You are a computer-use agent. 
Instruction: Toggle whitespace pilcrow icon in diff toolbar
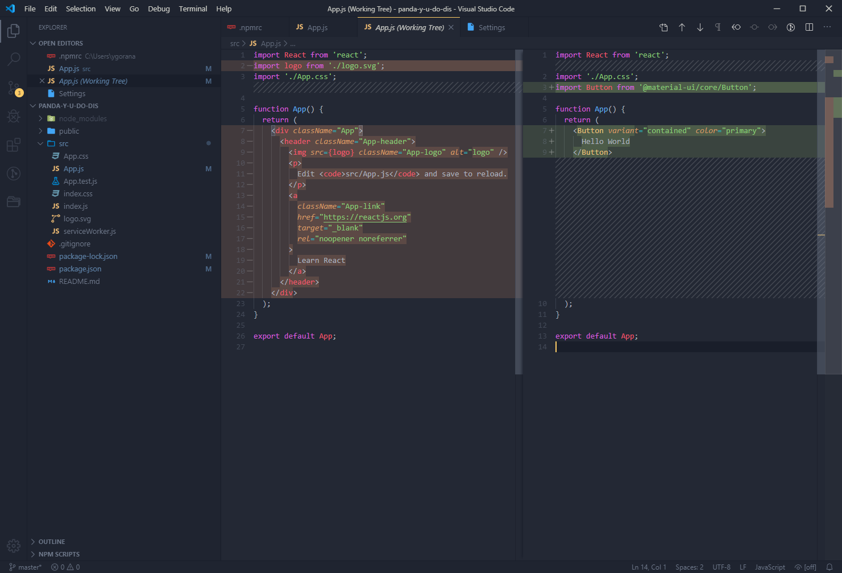718,27
